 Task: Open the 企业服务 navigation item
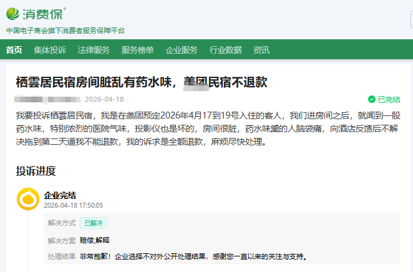[182, 50]
